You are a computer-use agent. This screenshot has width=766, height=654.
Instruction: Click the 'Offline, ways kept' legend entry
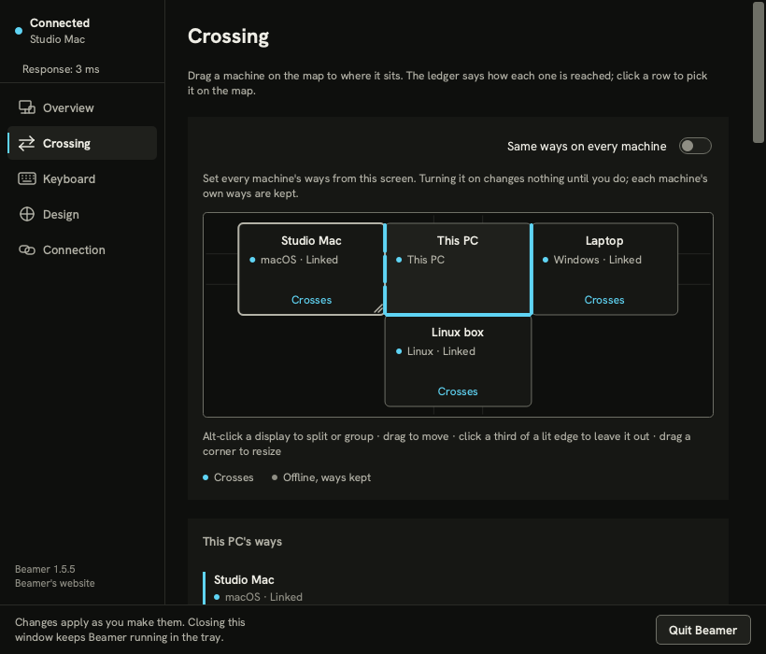point(321,477)
